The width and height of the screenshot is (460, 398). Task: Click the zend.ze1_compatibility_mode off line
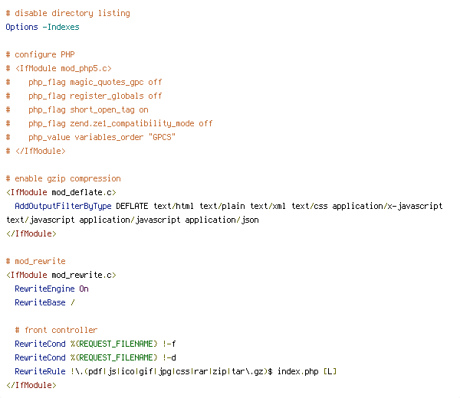[109, 123]
